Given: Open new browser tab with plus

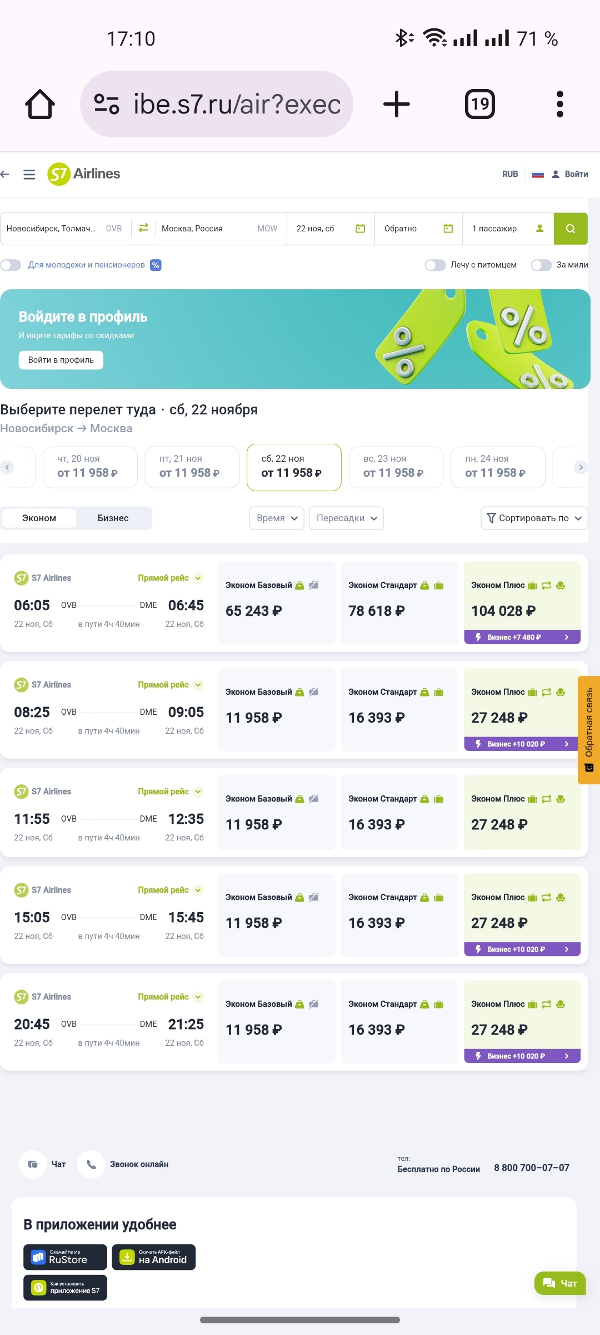Looking at the screenshot, I should click(x=397, y=104).
